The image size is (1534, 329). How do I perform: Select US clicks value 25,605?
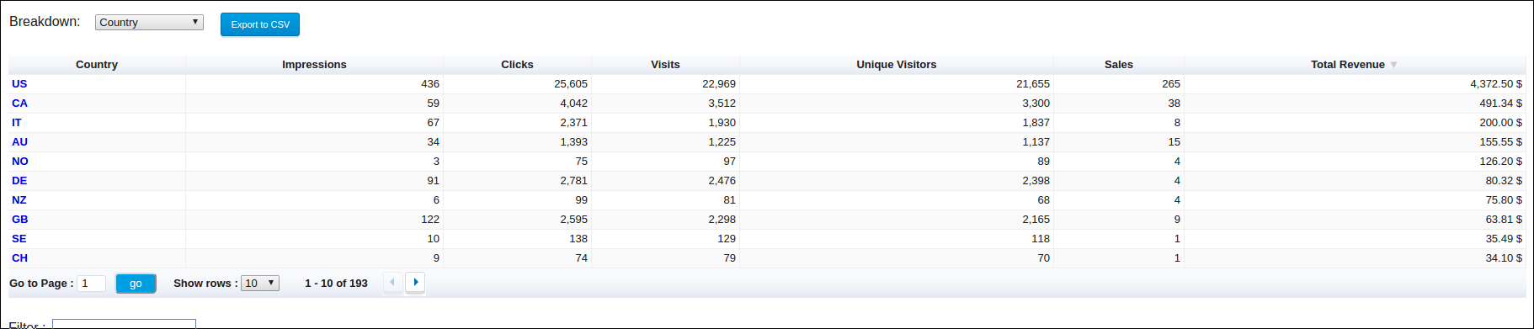(x=571, y=84)
